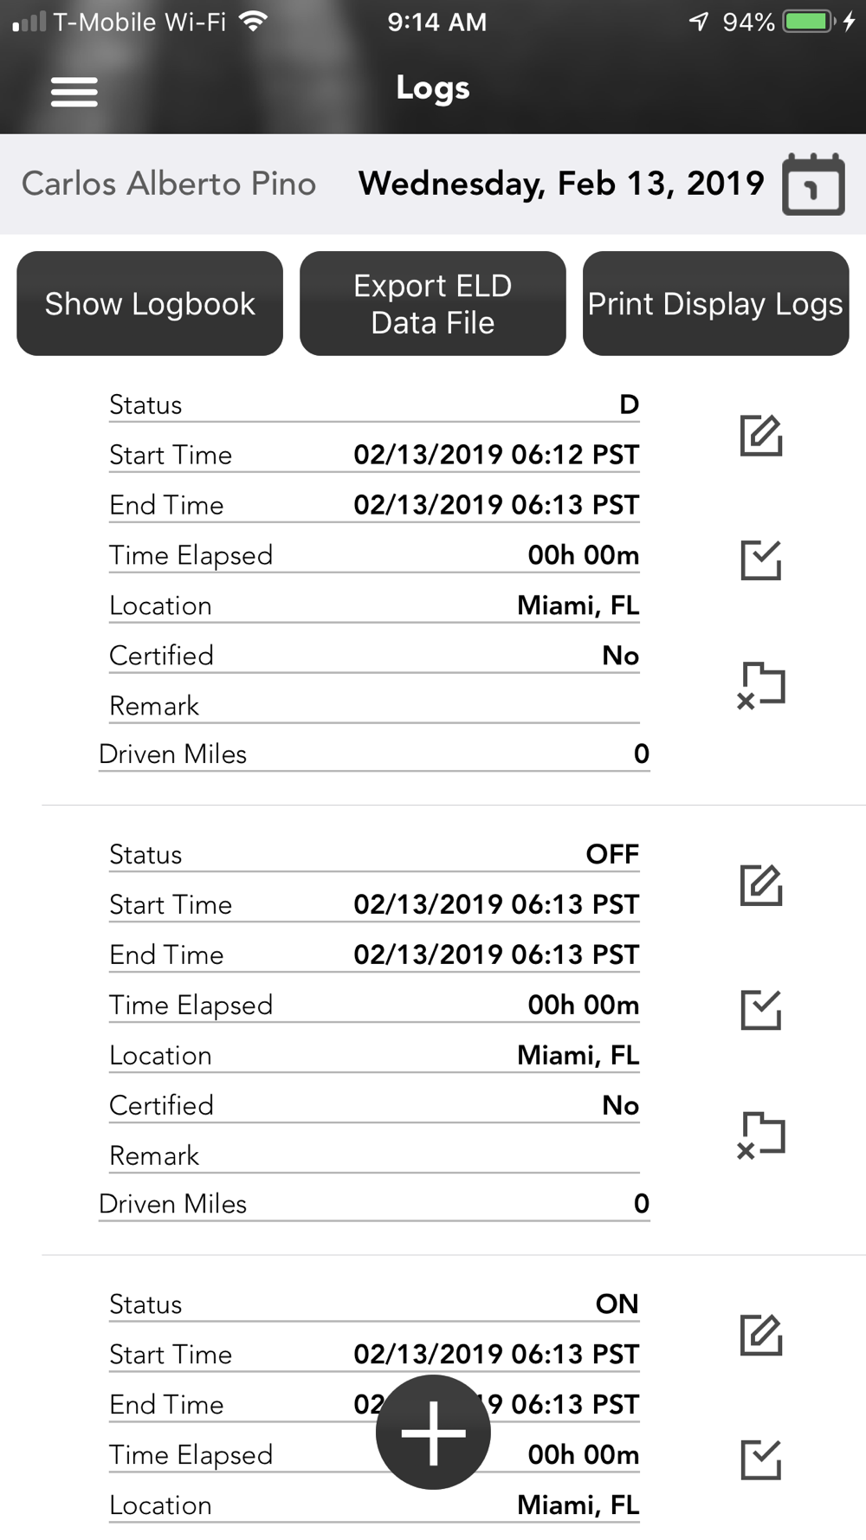Viewport: 866px width, 1540px height.
Task: Tap the plus add log button
Action: (x=433, y=1432)
